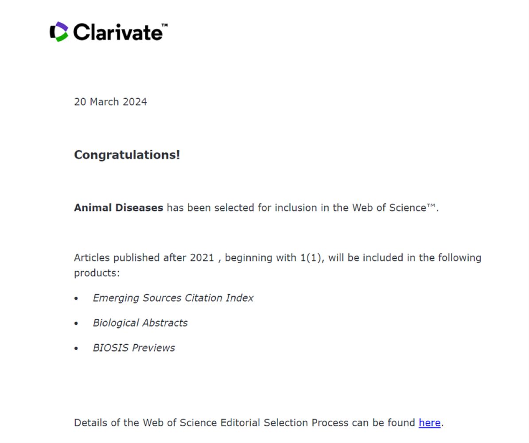
Task: Click the year 2021 in the paragraph
Action: pos(202,258)
